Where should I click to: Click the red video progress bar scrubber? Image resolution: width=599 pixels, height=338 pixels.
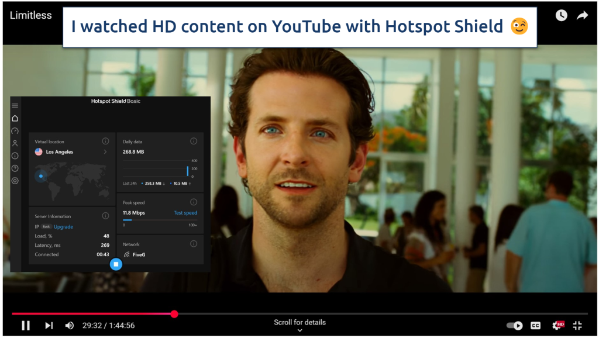[174, 314]
